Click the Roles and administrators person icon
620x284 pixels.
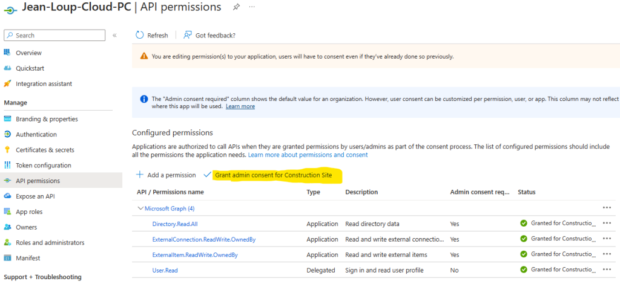coord(7,242)
